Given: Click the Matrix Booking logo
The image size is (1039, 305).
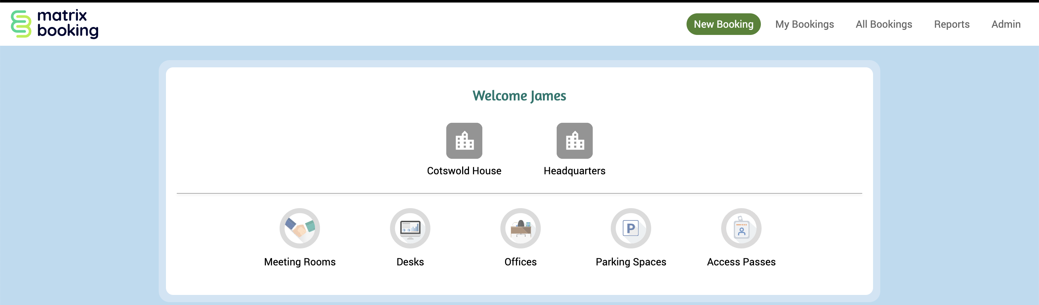Looking at the screenshot, I should point(54,24).
